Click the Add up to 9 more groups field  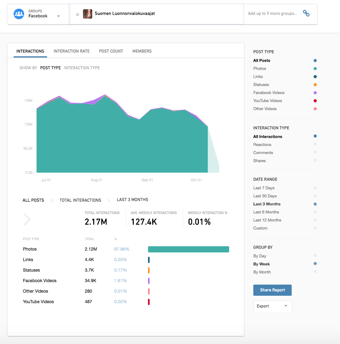click(272, 14)
